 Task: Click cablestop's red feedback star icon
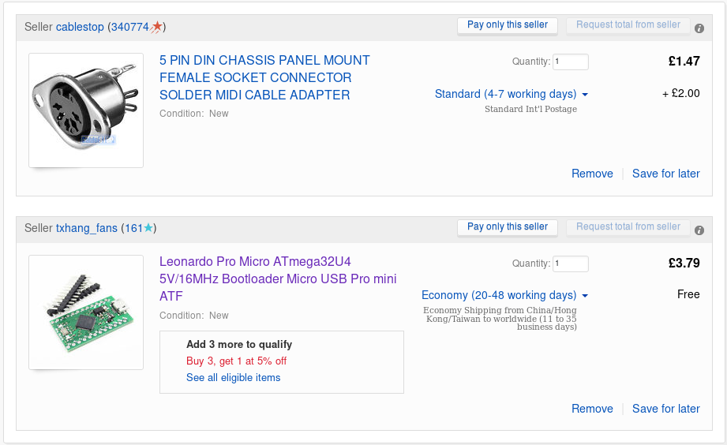(x=157, y=27)
